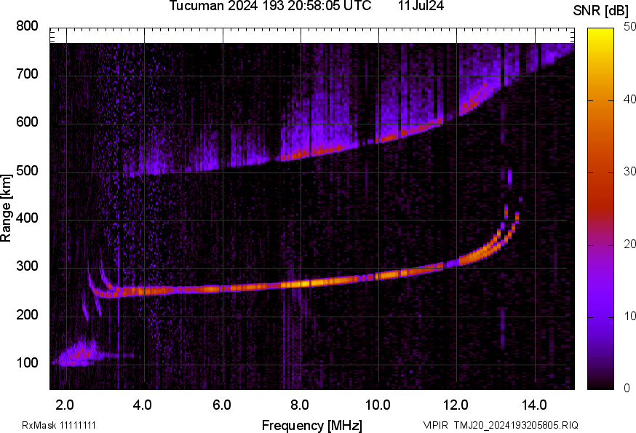
Task: Click the "Range [km]" vertical axis label
Action: point(7,212)
